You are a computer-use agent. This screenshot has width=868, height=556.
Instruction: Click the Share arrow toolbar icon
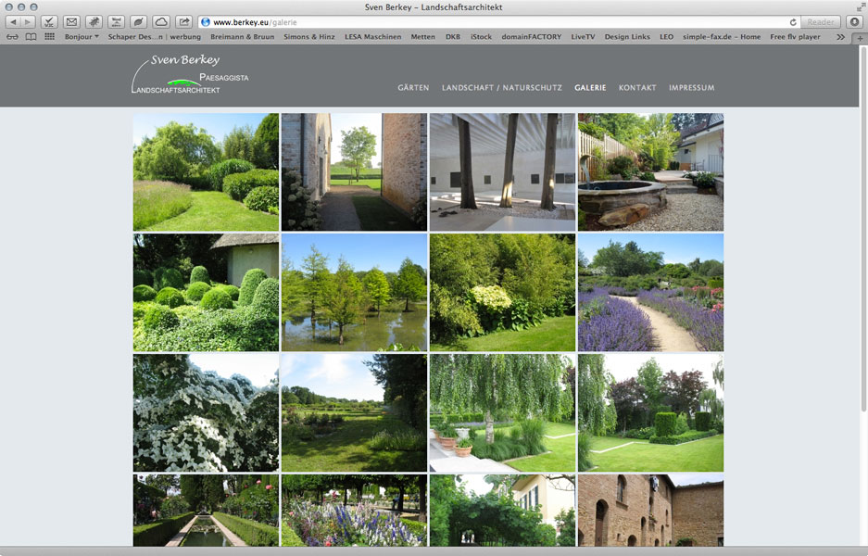pos(183,22)
